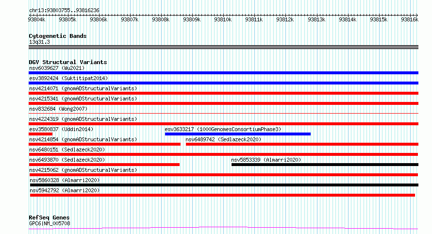The width and height of the screenshot is (432, 234).
Task: Select the 13q31.3 band label
Action: click(39, 42)
